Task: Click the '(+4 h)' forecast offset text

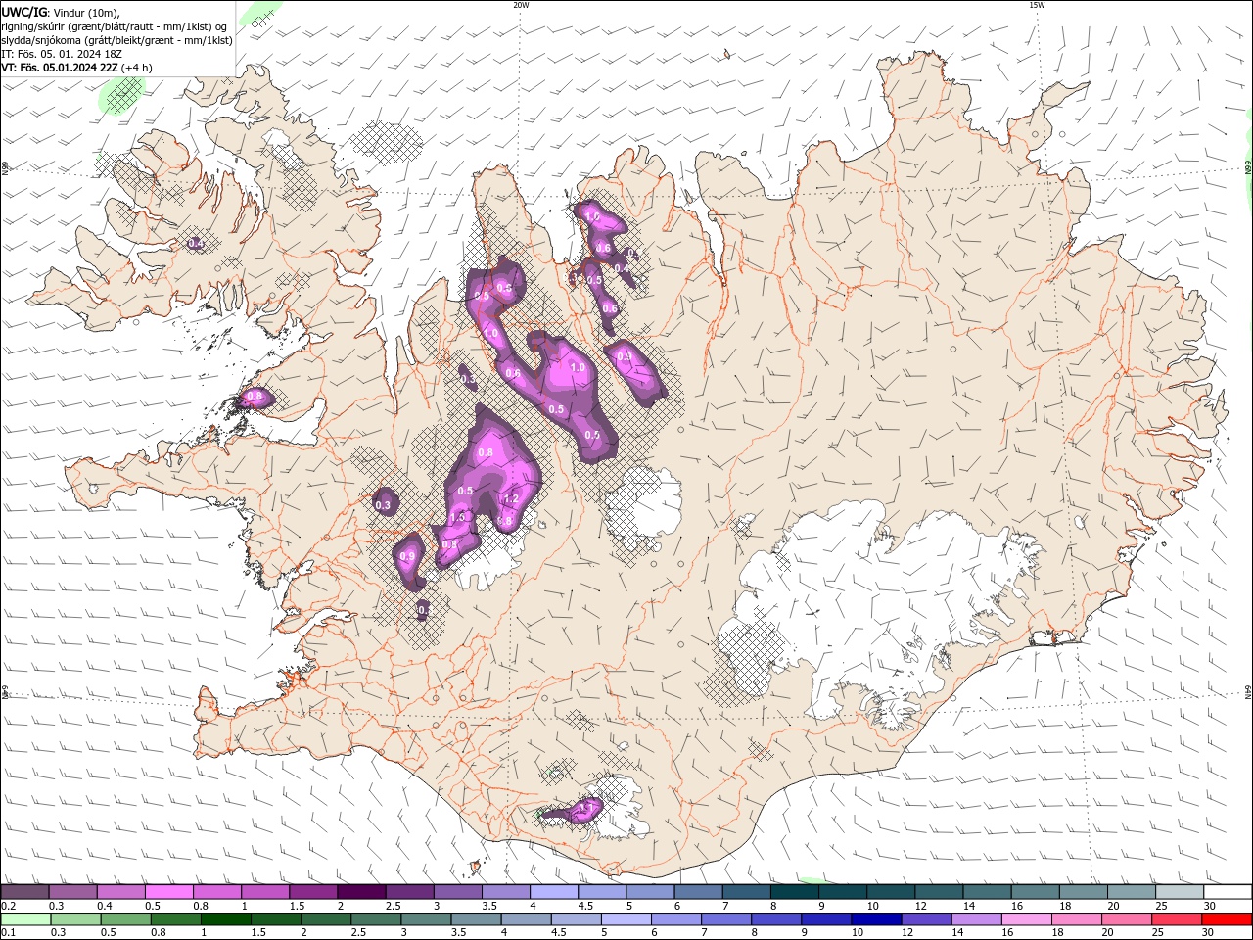Action: tap(136, 68)
